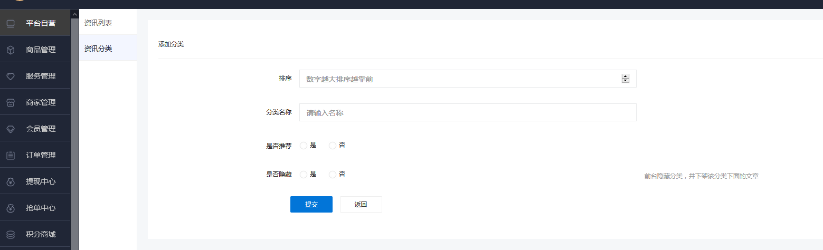Click the 积分商城 coins icon

10,234
